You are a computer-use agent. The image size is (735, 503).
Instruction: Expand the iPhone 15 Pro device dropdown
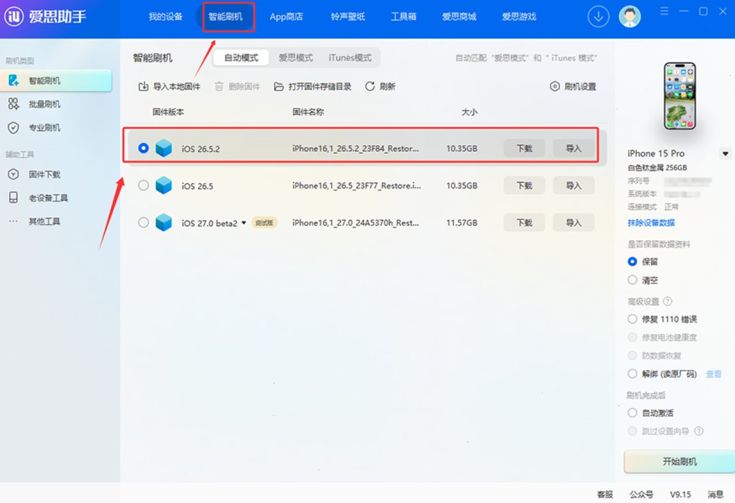click(x=725, y=153)
